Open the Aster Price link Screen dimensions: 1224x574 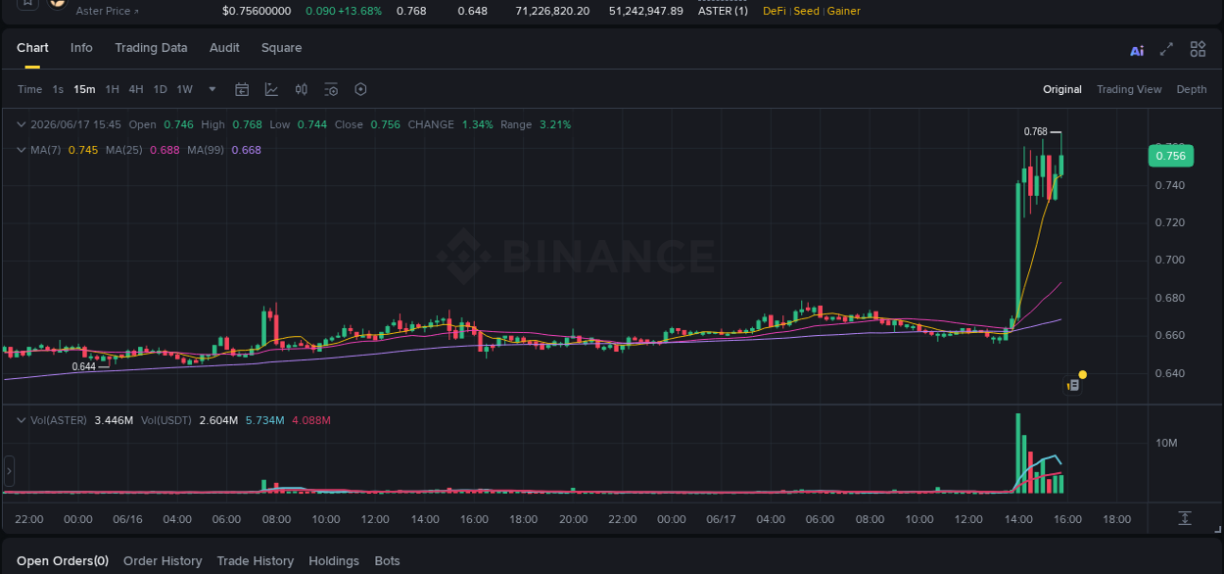107,11
